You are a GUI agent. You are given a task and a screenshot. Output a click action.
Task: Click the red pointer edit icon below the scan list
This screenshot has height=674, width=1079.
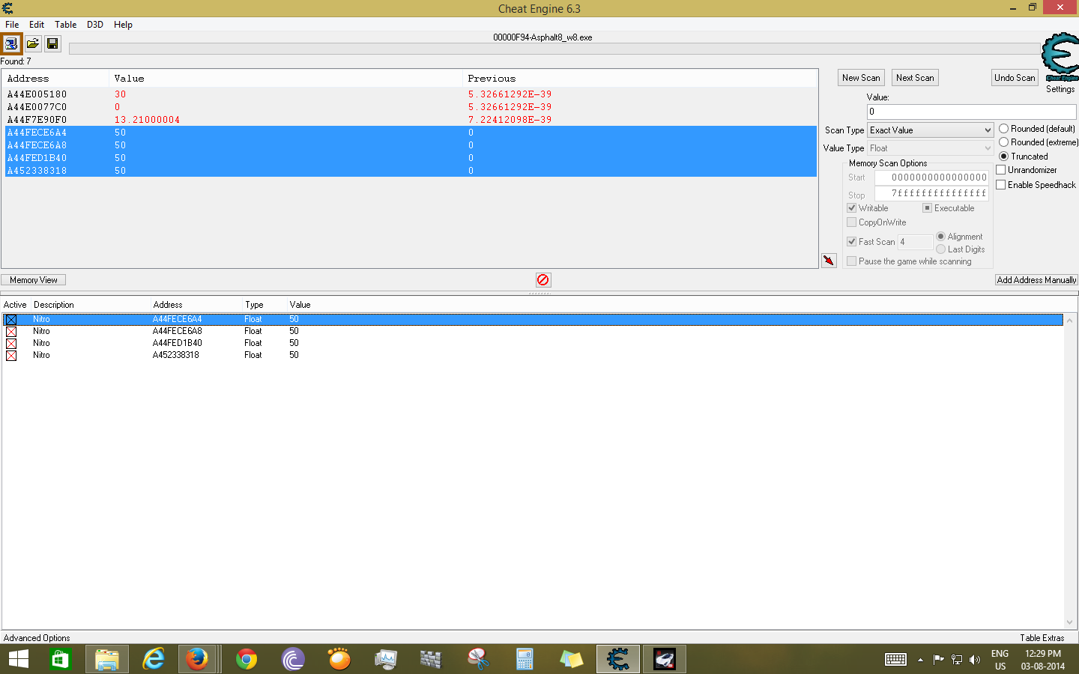coord(829,260)
